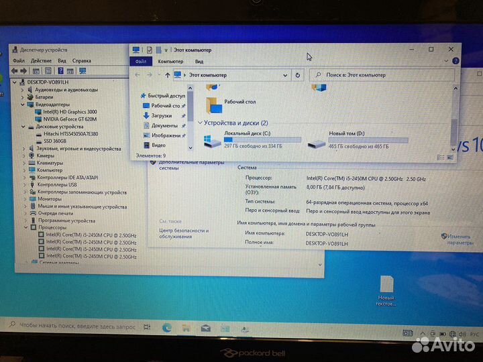
Task: Select the Компьютер category in device tree
Action: point(50,170)
